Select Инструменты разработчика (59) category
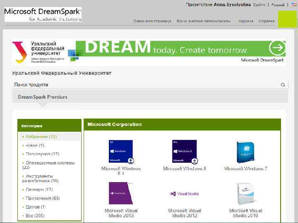 coord(40,178)
